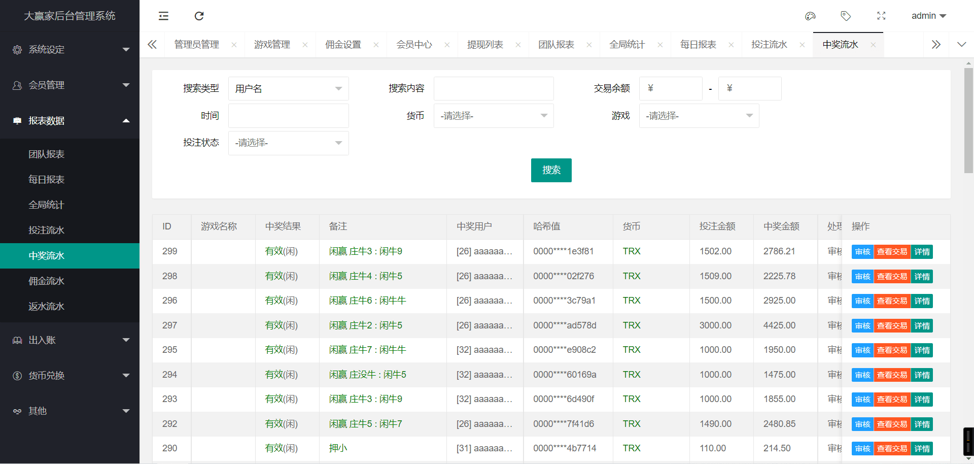Expand the 系统设定 sidebar menu
The height and width of the screenshot is (464, 974).
click(69, 50)
